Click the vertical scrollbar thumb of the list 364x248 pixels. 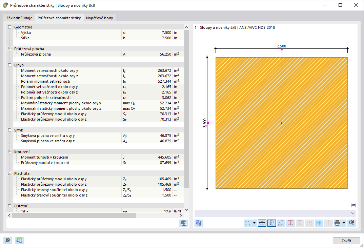pyautogui.click(x=186, y=109)
